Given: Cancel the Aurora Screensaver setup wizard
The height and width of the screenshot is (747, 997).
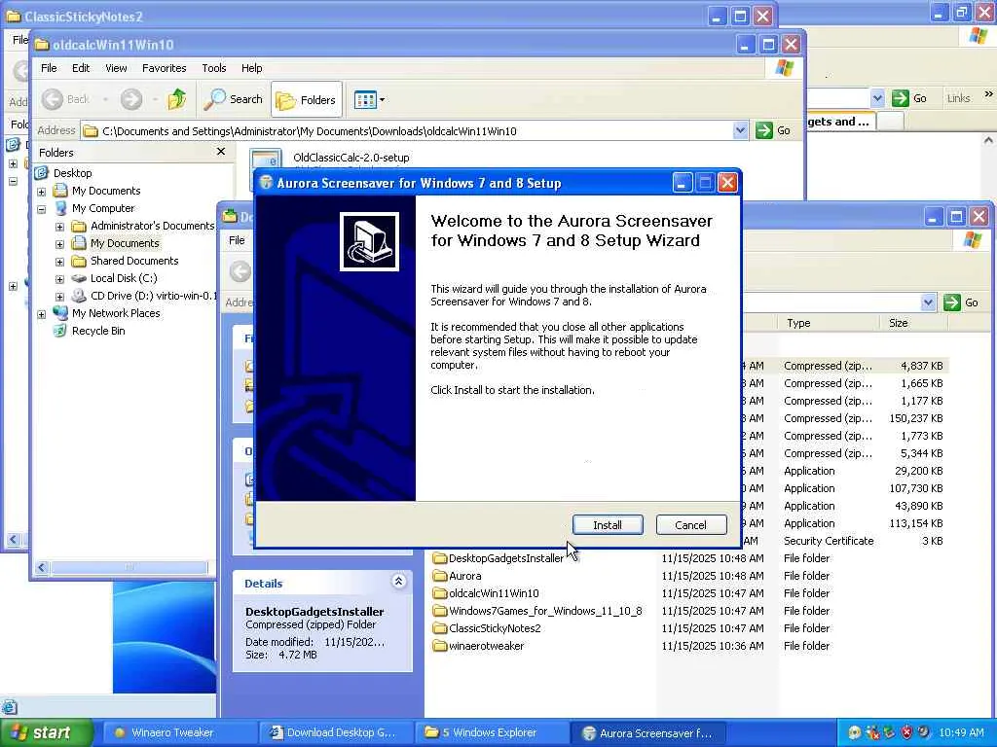Looking at the screenshot, I should pyautogui.click(x=690, y=524).
